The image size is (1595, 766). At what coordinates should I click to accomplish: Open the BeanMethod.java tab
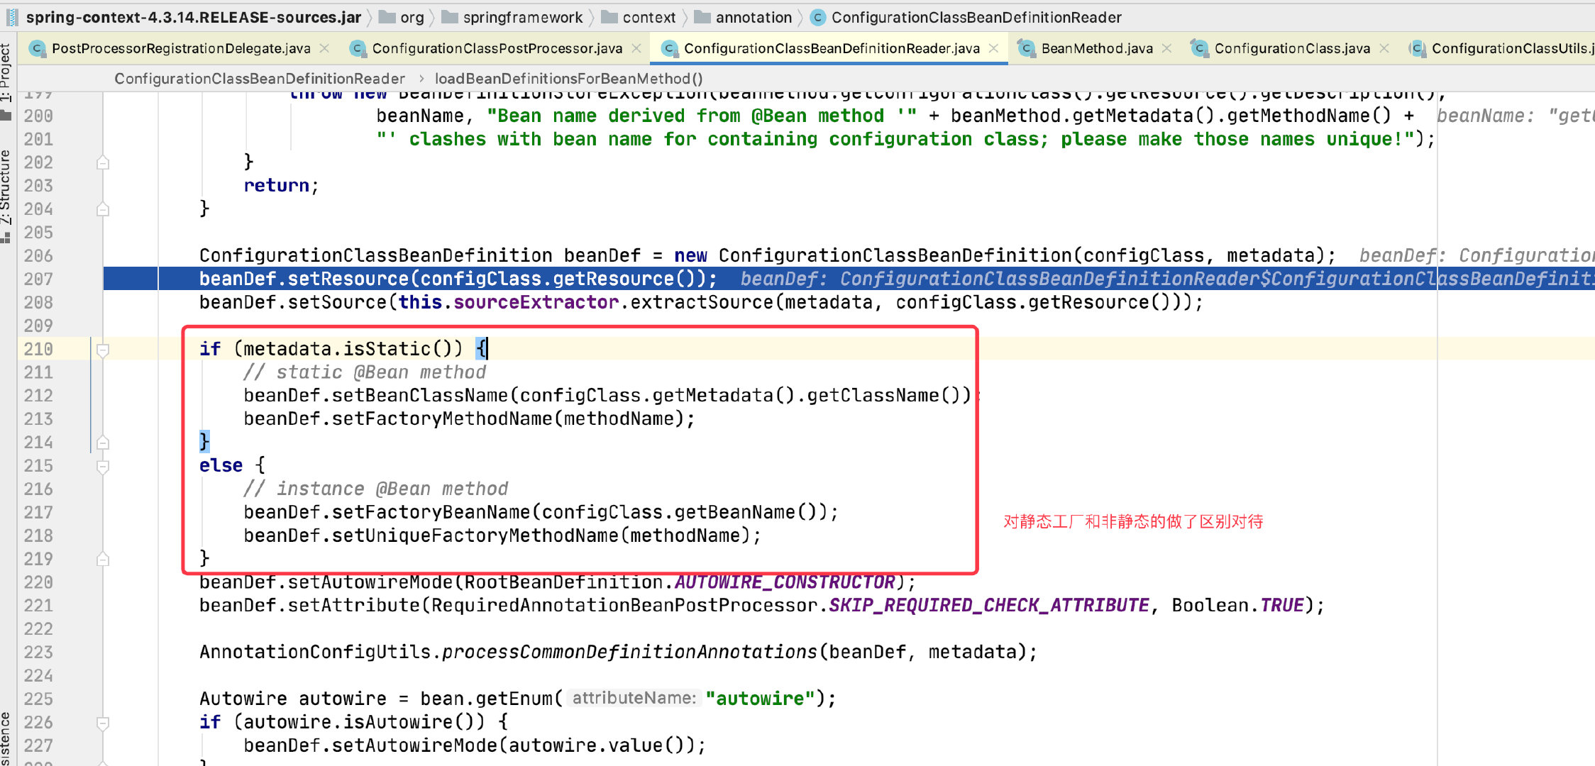pyautogui.click(x=1097, y=48)
